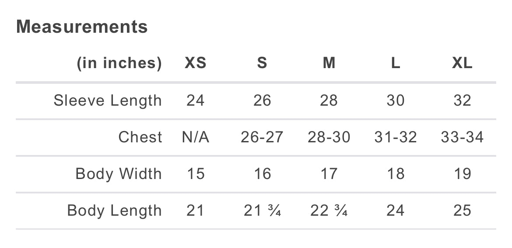The width and height of the screenshot is (512, 248).
Task: Click the M size column header
Action: coord(329,64)
